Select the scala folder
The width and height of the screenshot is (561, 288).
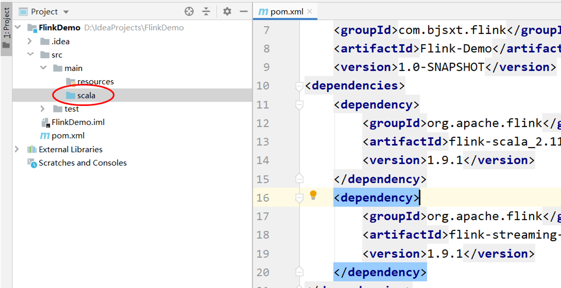pos(86,95)
